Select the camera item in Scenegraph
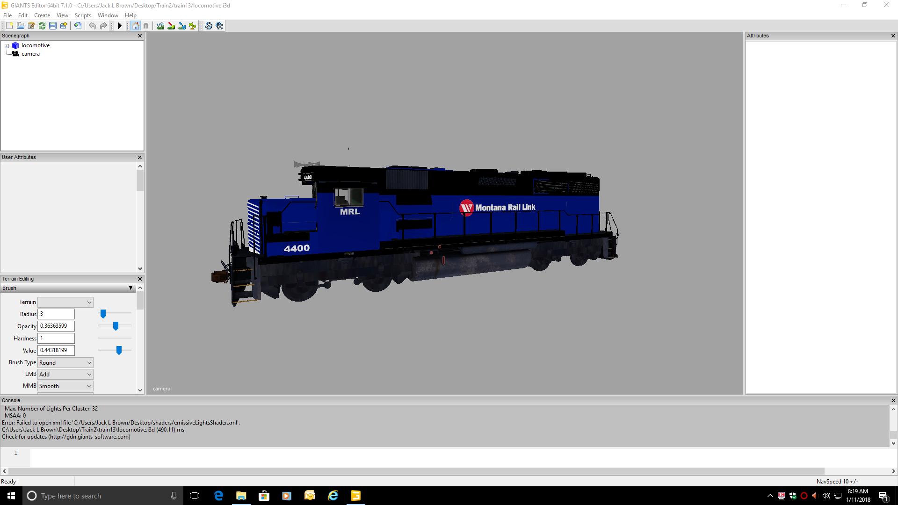The width and height of the screenshot is (898, 505). point(30,54)
